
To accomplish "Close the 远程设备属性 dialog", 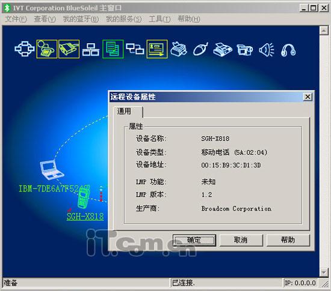I will coord(308,97).
